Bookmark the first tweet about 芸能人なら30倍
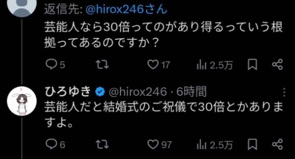 click(252, 65)
